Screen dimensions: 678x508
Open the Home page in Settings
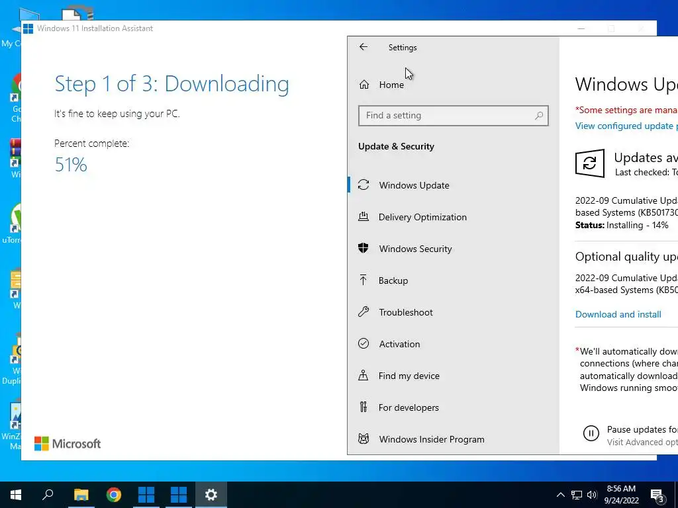click(x=453, y=85)
